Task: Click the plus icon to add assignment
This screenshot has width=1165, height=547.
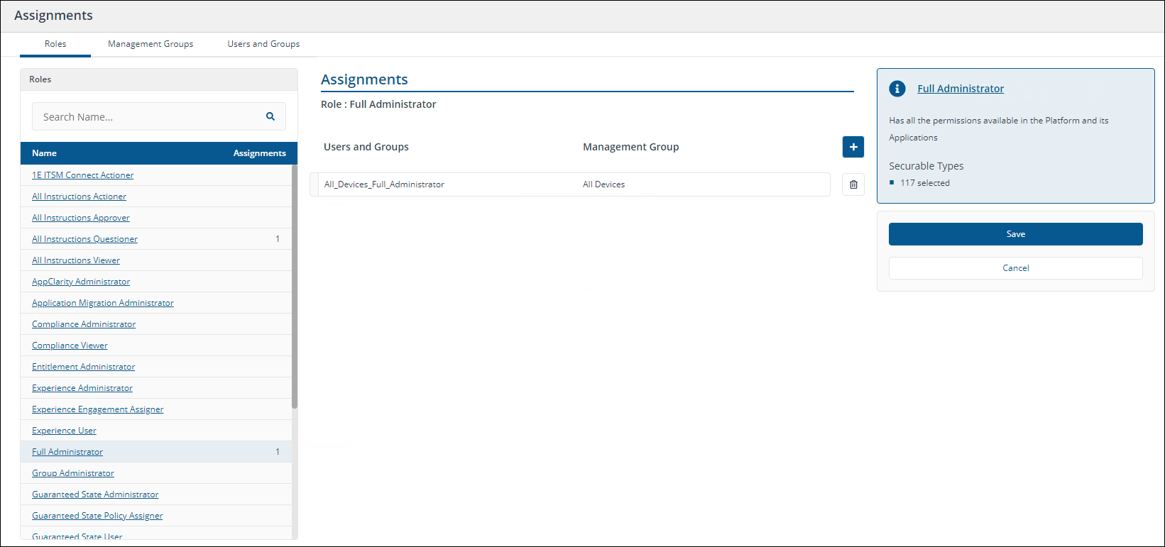Action: (853, 147)
